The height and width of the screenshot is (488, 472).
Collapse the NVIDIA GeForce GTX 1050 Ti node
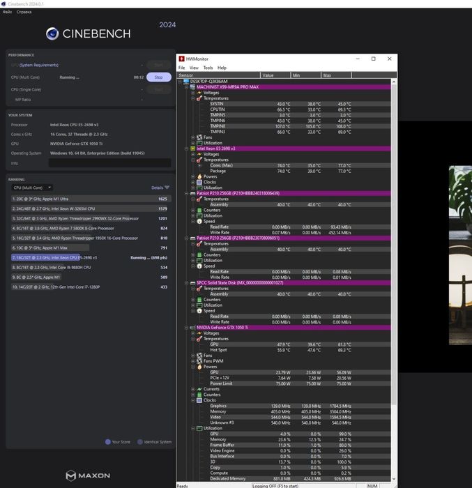[186, 328]
